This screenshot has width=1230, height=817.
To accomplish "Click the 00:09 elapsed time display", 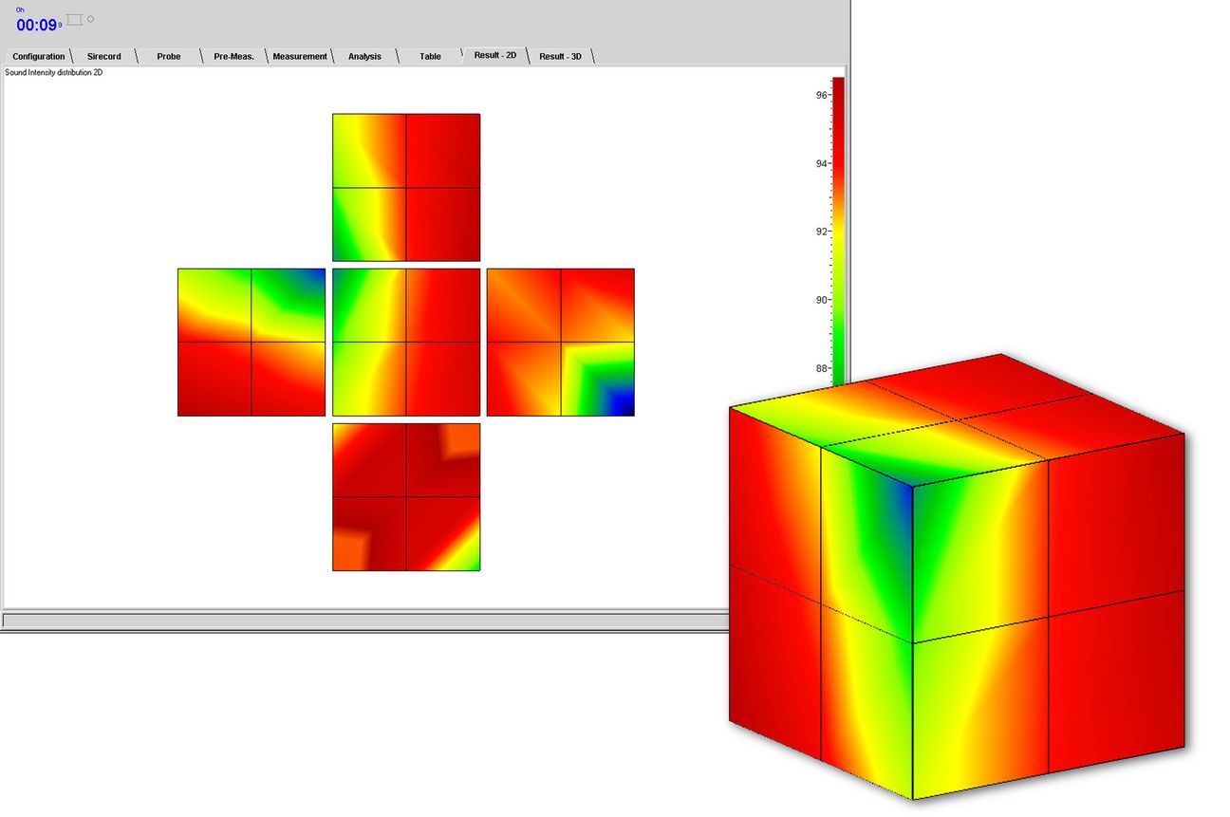I will pyautogui.click(x=37, y=26).
